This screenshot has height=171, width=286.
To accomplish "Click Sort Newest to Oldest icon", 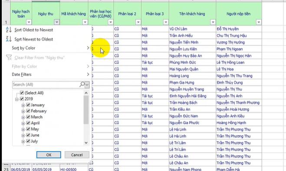I will tap(9, 39).
